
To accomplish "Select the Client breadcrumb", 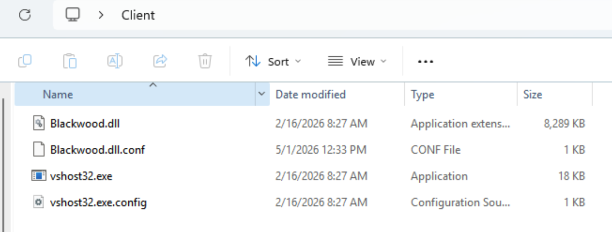I will (x=138, y=15).
